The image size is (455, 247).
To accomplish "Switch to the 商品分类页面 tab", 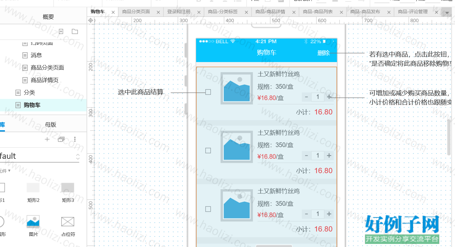I will tap(136, 12).
